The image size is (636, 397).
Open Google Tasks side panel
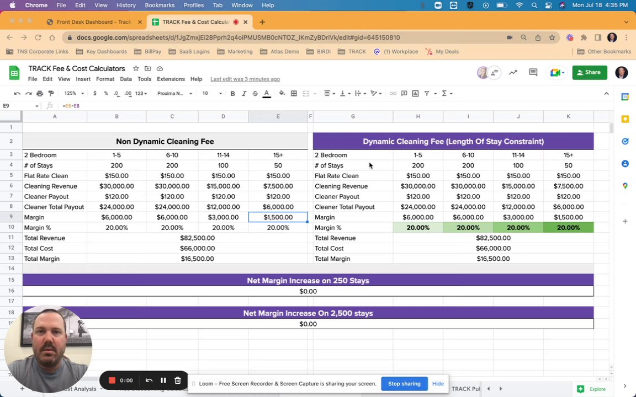[625, 141]
